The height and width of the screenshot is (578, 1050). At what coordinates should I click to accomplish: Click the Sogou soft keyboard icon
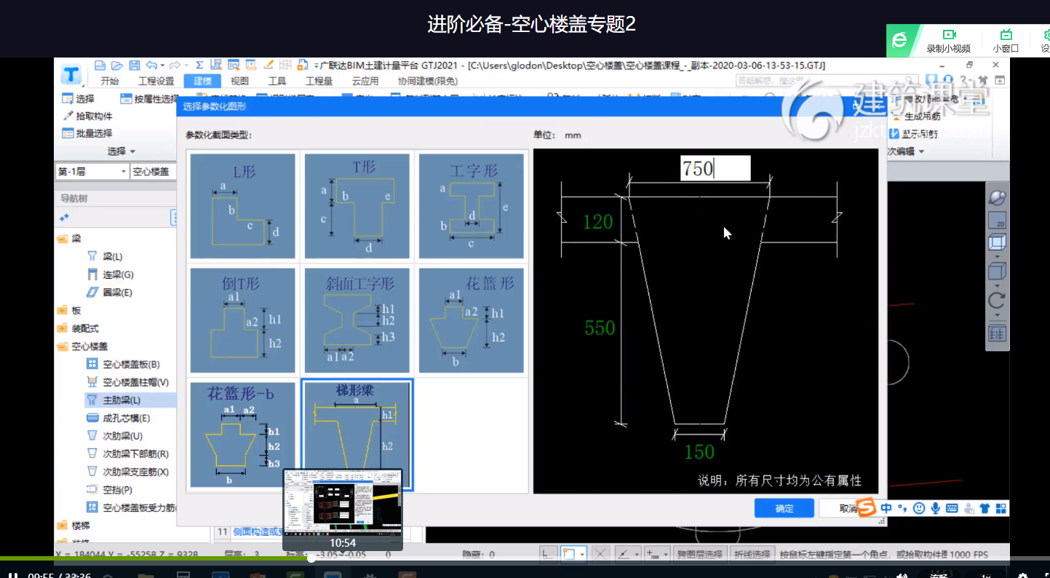(x=951, y=508)
